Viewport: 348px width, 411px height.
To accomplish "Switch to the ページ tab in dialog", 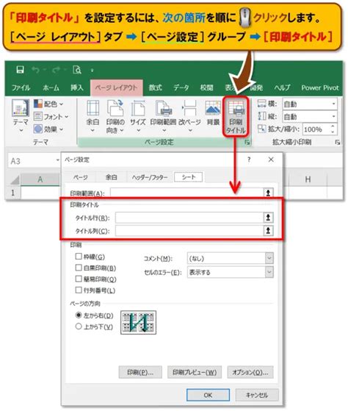I will pyautogui.click(x=80, y=177).
